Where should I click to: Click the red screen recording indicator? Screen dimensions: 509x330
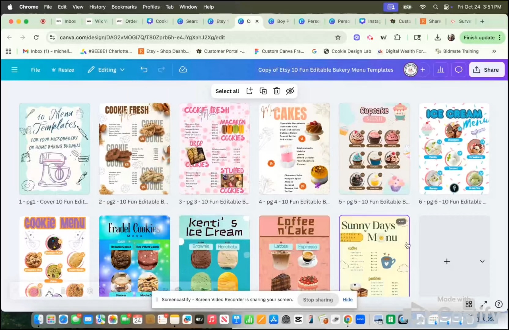point(43,21)
